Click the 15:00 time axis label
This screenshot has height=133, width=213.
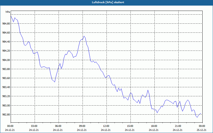click(130, 126)
